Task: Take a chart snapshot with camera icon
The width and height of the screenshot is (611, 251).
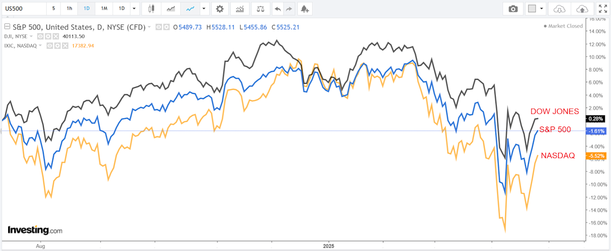Action: click(x=513, y=9)
